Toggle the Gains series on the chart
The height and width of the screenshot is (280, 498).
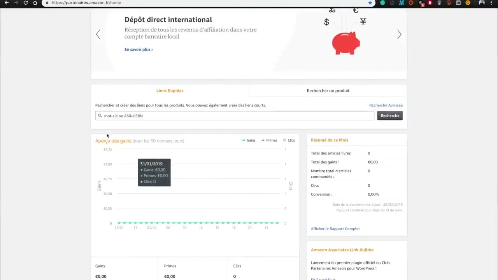coord(249,140)
